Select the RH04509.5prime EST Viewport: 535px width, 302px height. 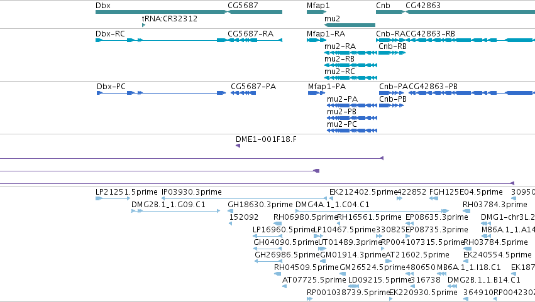pyautogui.click(x=278, y=274)
